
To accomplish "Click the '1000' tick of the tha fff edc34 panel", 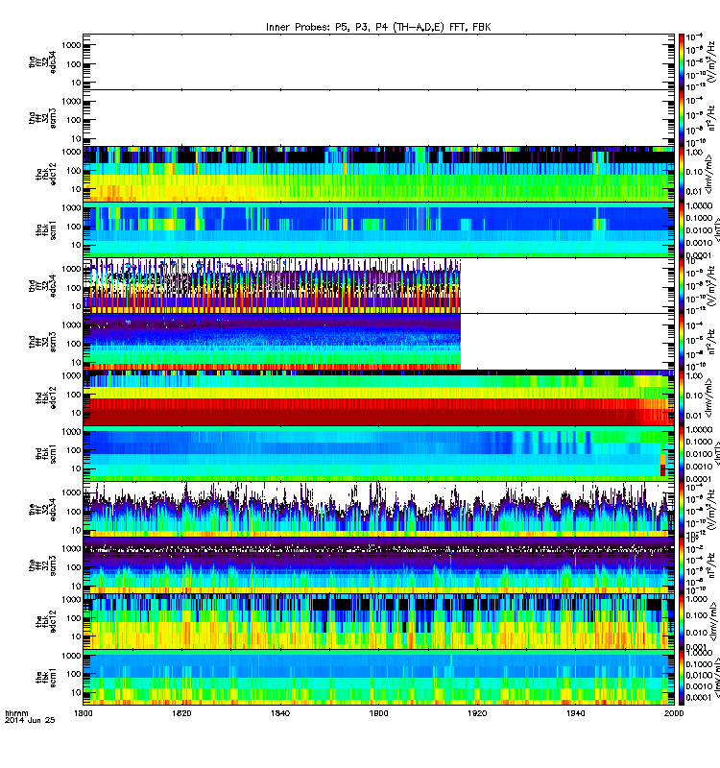I will coord(71,45).
